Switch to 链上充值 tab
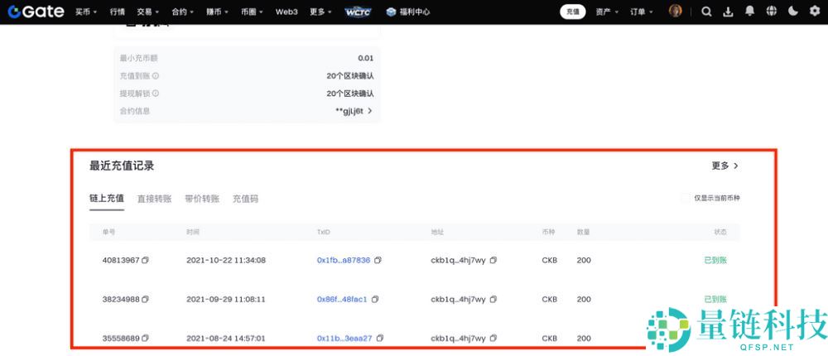Viewport: 828px width, 356px height. [107, 199]
